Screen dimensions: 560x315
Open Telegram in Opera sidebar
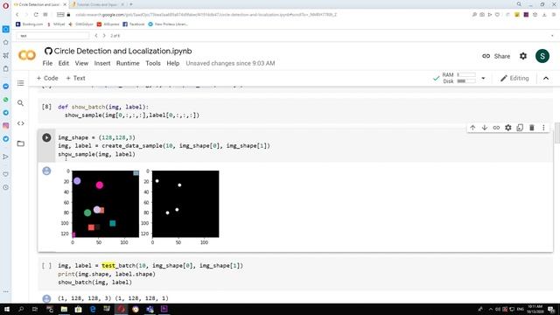(x=6, y=113)
